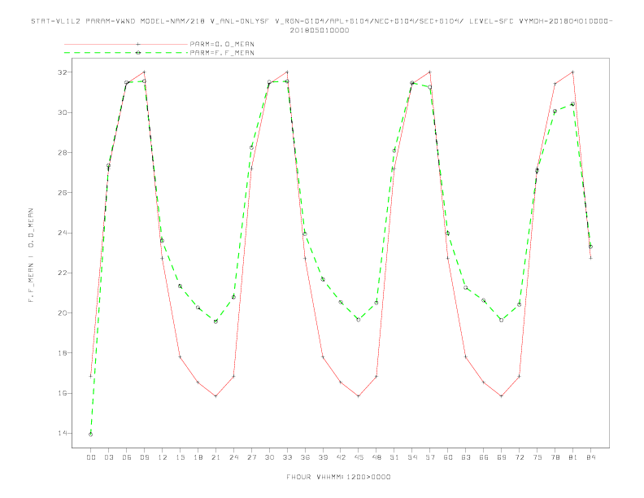Click the x-axis label FHOUR VHHMM:1200>0000
Viewport: 644px width, 498px height.
tap(338, 477)
